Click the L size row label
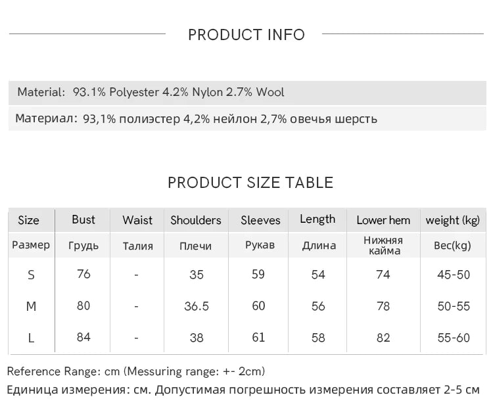The width and height of the screenshot is (493, 414). pyautogui.click(x=31, y=338)
